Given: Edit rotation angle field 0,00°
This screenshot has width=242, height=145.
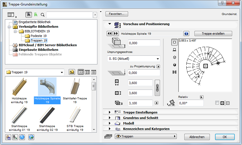Looking at the screenshot, I should pyautogui.click(x=191, y=103).
